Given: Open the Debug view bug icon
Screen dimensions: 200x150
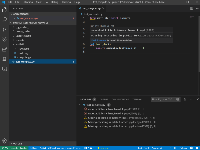Looking at the screenshot, I should coord(4,39).
